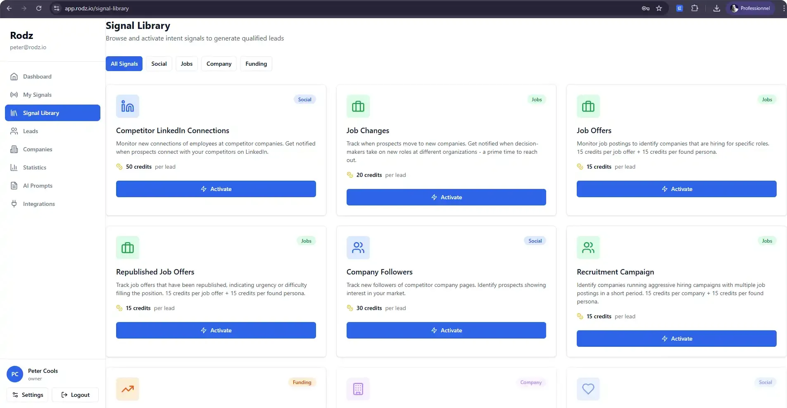
Task: Select the Funding filter tab
Action: (x=256, y=64)
